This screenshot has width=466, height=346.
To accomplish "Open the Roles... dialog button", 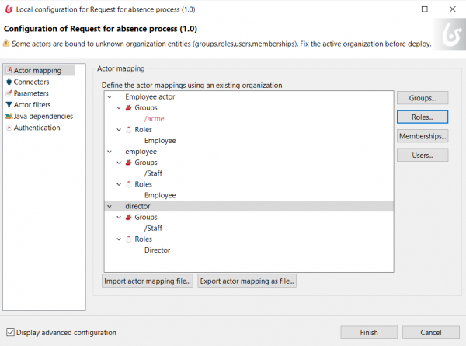I will click(423, 117).
